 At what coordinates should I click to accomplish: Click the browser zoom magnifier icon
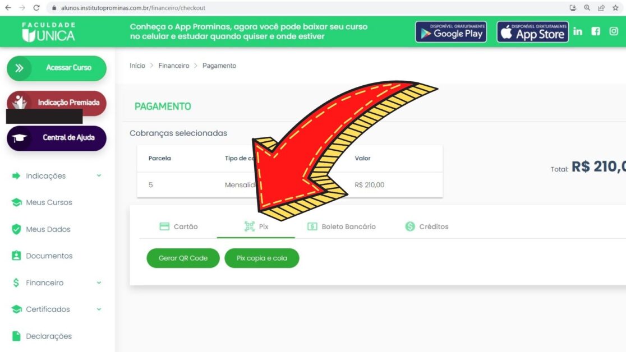(587, 8)
